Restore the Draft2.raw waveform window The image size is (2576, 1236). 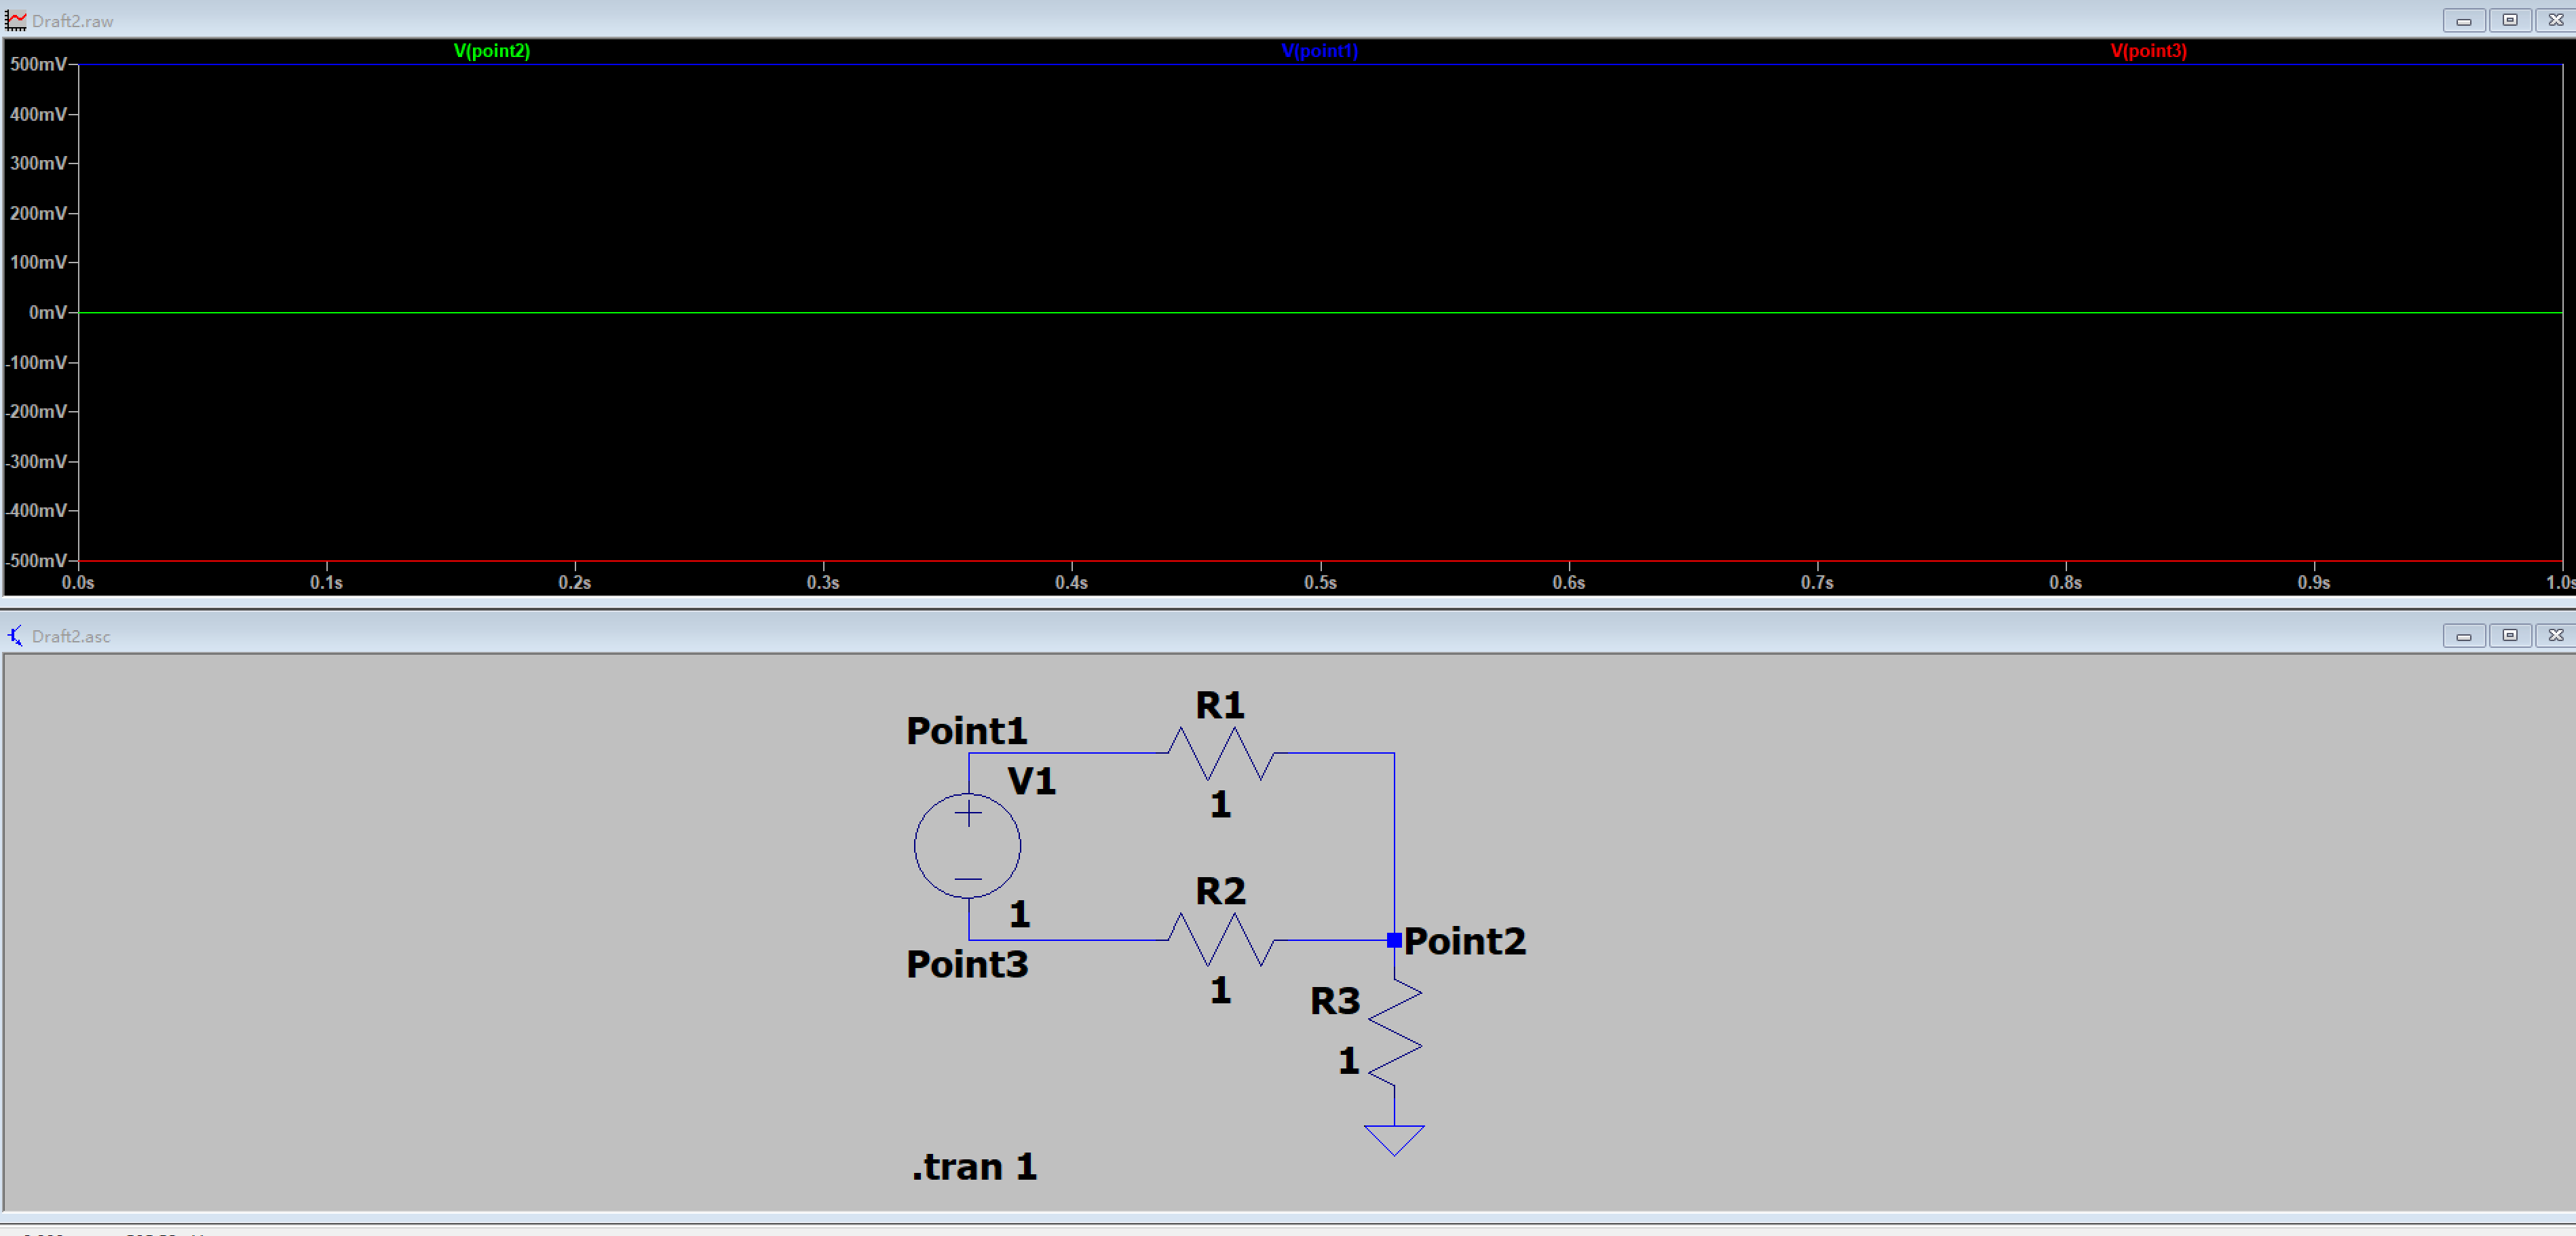pyautogui.click(x=2510, y=19)
